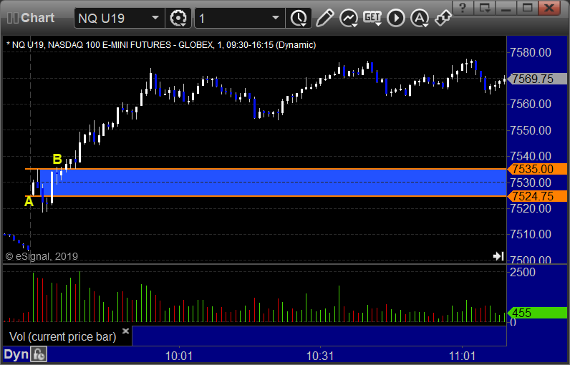Click the 7540.00 price axis label
Image resolution: width=570 pixels, height=365 pixels.
[x=531, y=156]
